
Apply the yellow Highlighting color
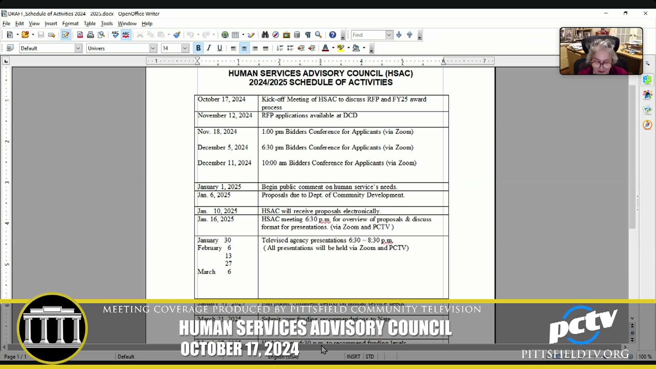(341, 48)
